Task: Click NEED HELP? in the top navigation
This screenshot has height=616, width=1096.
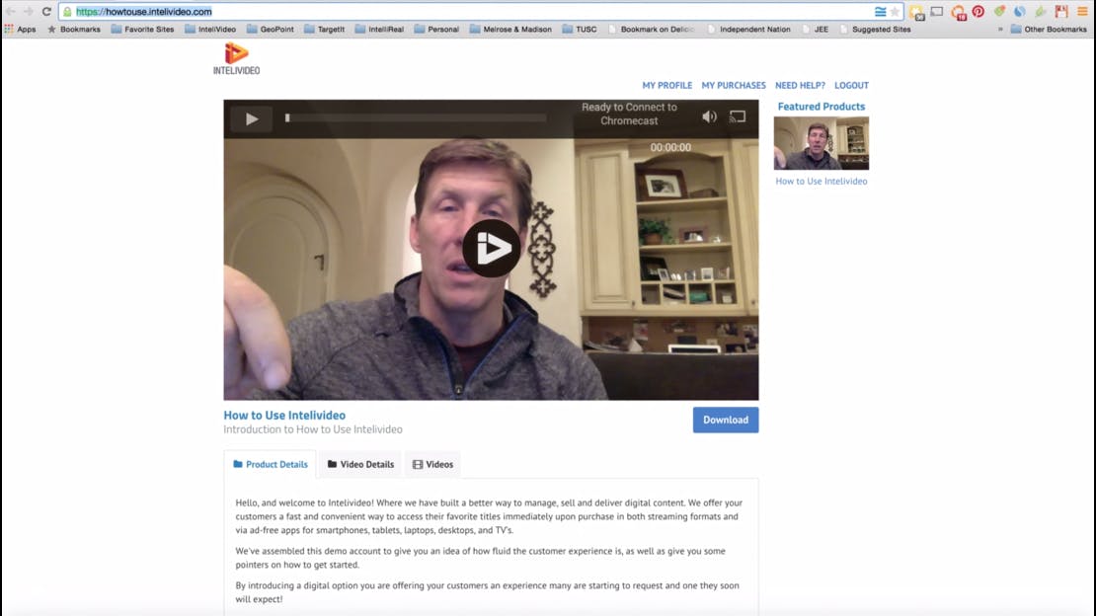Action: tap(800, 85)
